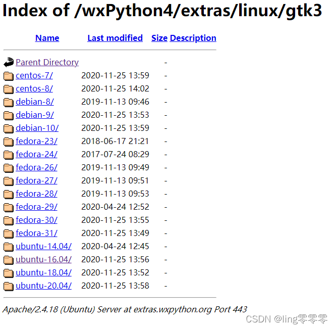Click the folder icon beside fedora-28/

pyautogui.click(x=9, y=194)
